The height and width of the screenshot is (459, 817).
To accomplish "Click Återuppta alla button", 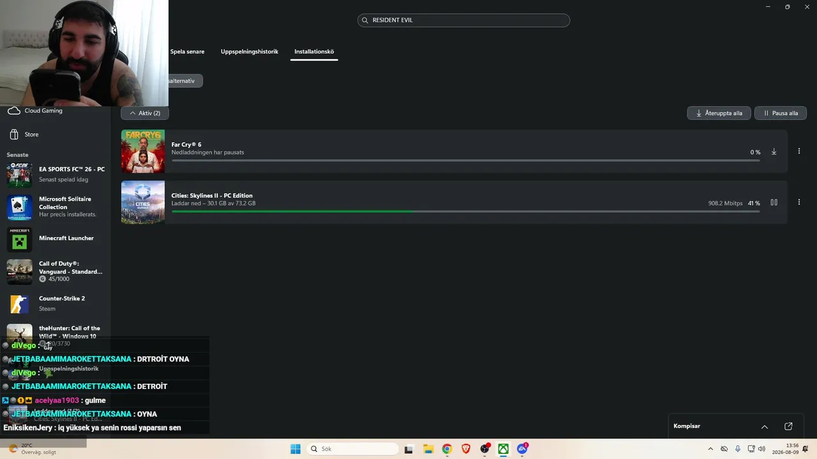I will coord(719,113).
